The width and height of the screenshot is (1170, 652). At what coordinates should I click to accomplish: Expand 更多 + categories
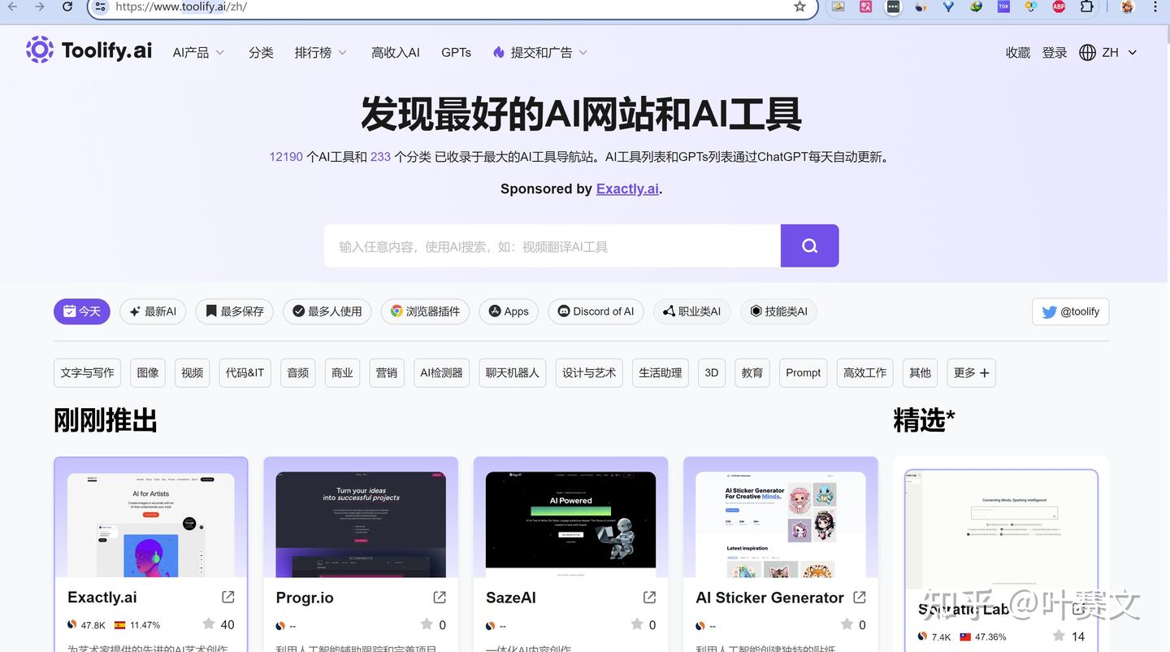click(x=971, y=372)
